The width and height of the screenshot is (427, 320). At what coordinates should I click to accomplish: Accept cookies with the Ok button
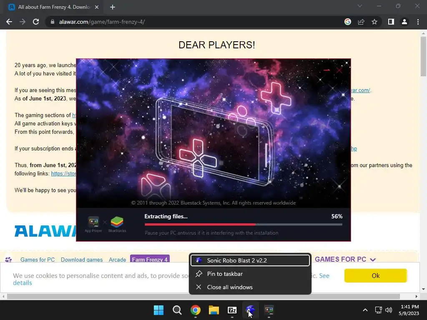(376, 276)
